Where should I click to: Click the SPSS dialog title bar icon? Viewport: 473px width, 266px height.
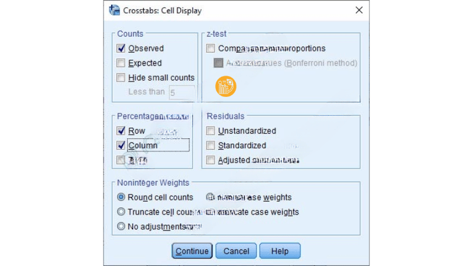coord(115,10)
